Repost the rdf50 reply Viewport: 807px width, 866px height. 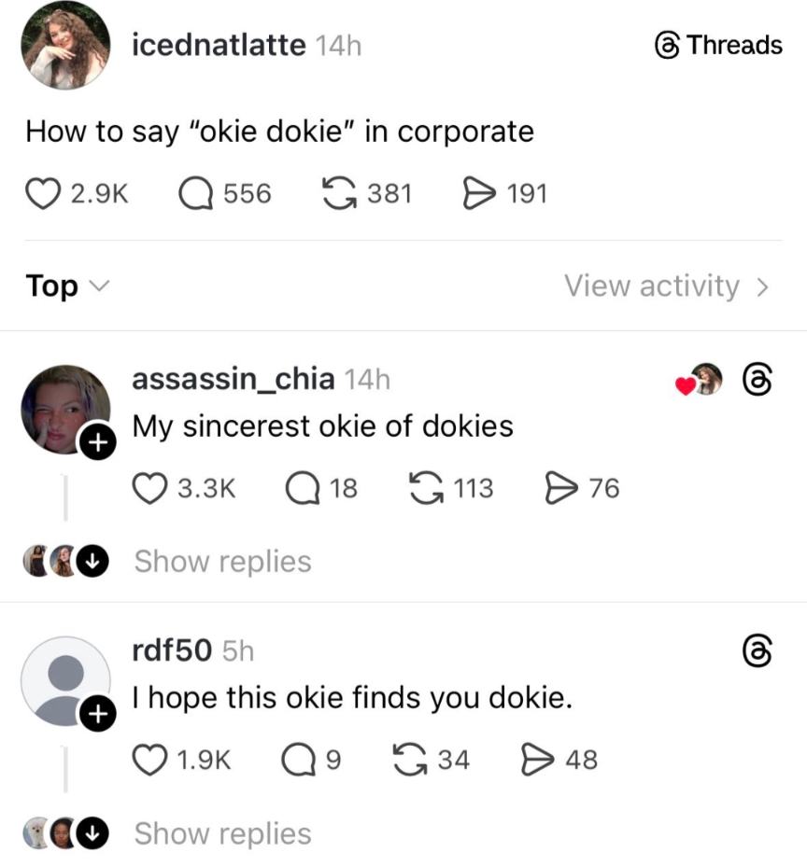pos(408,760)
